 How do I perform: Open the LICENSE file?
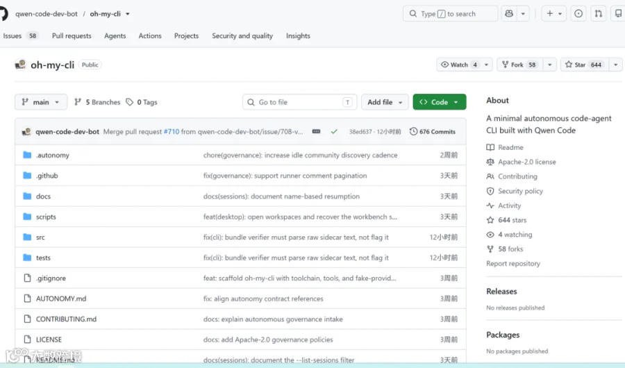click(49, 340)
